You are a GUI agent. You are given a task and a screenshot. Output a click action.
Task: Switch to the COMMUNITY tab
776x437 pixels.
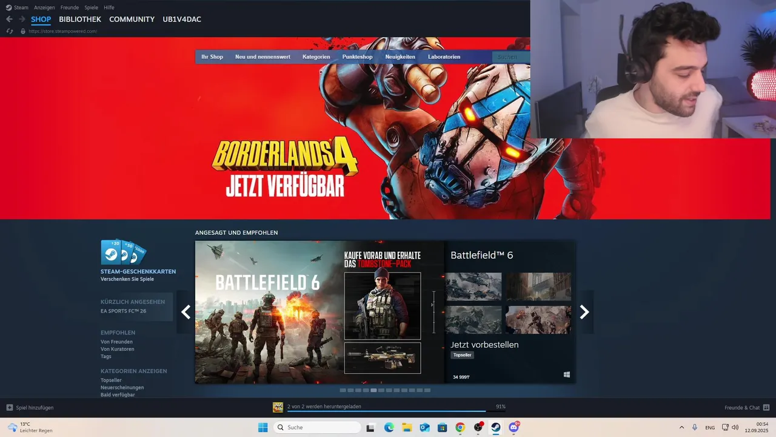point(132,19)
